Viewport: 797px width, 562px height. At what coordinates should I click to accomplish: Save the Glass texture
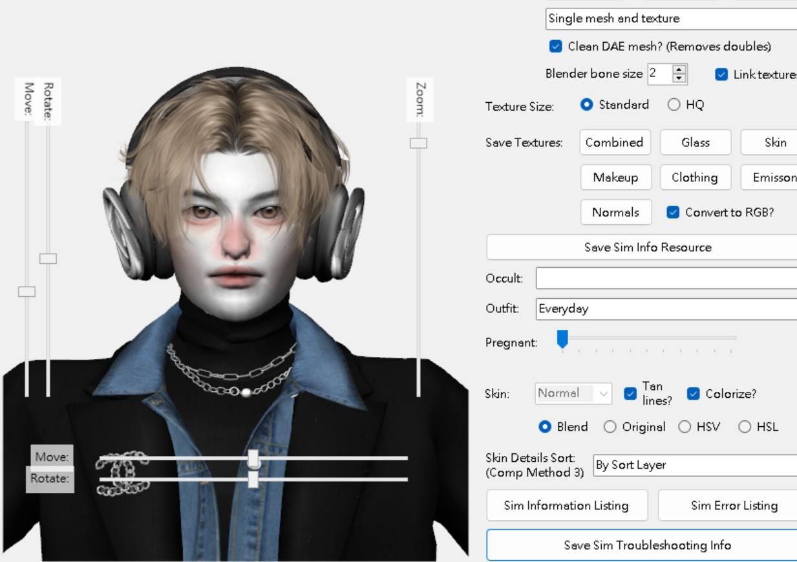tap(696, 142)
